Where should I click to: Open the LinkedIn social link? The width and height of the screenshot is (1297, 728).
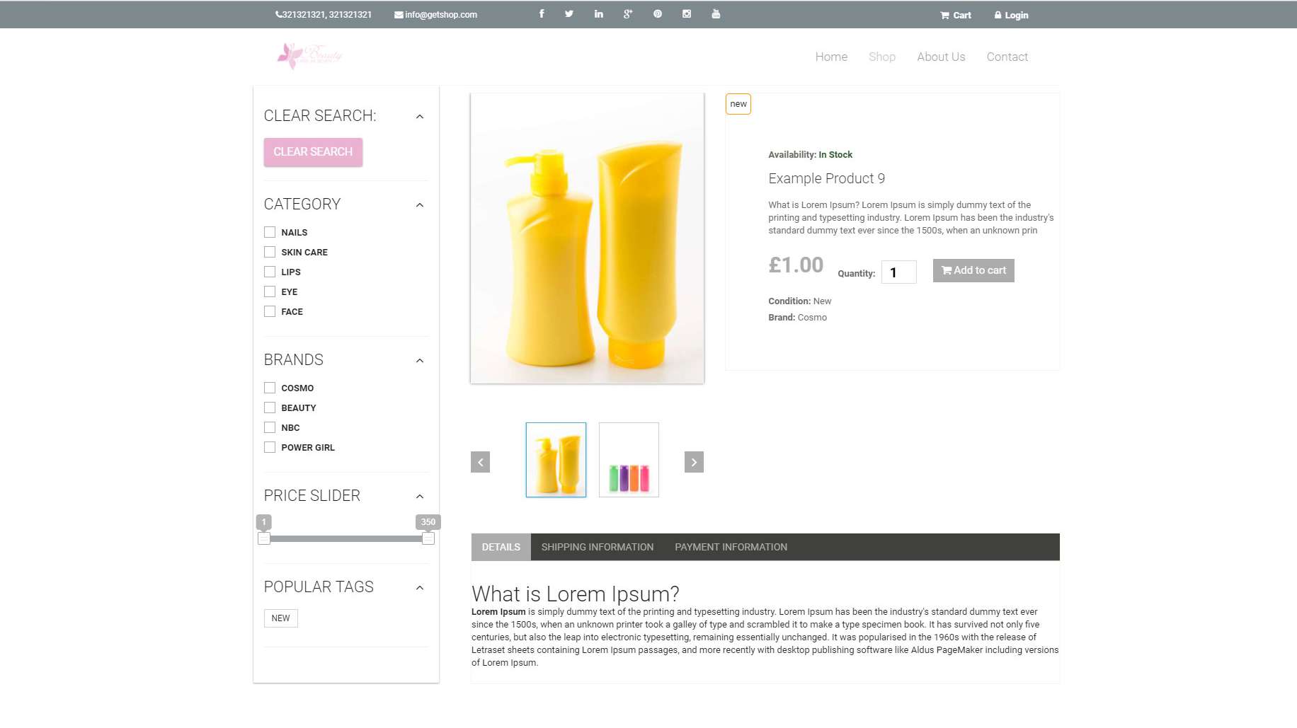[x=599, y=14]
